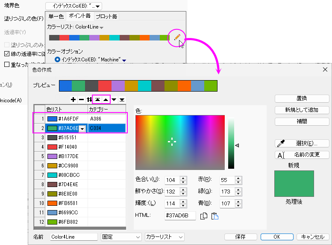Select インデックス:Col(B) radio button
Image resolution: width=332 pixels, height=245 pixels.
pos(57,60)
